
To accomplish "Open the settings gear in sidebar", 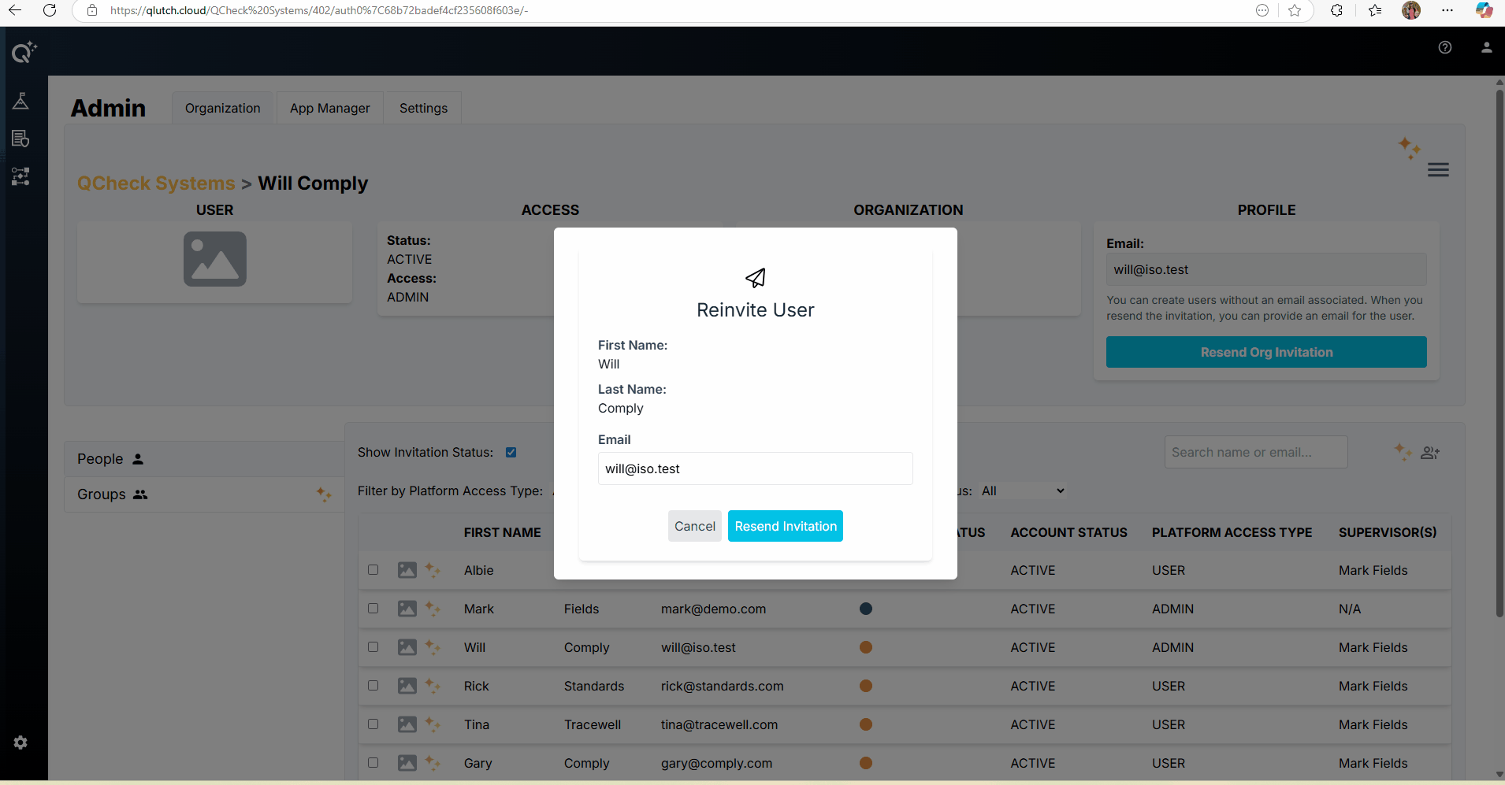I will pyautogui.click(x=20, y=742).
